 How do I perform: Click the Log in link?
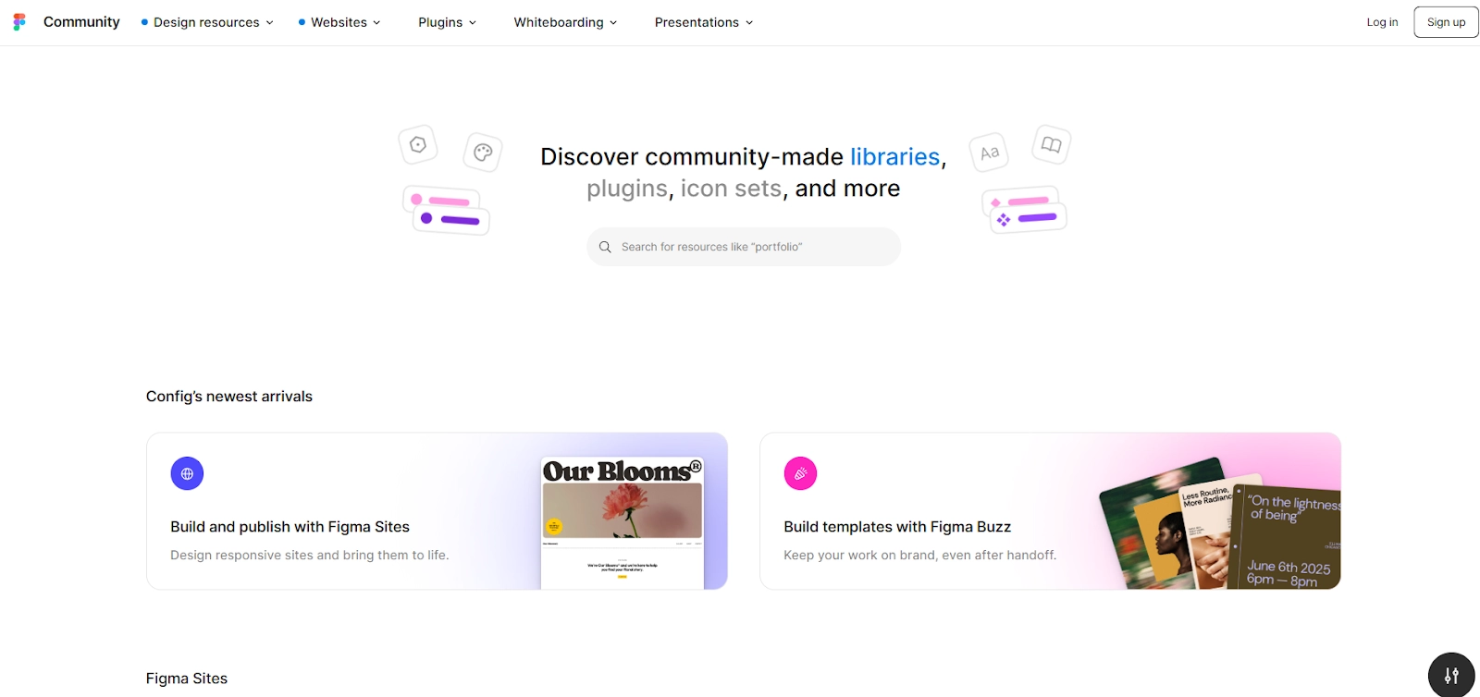1382,22
